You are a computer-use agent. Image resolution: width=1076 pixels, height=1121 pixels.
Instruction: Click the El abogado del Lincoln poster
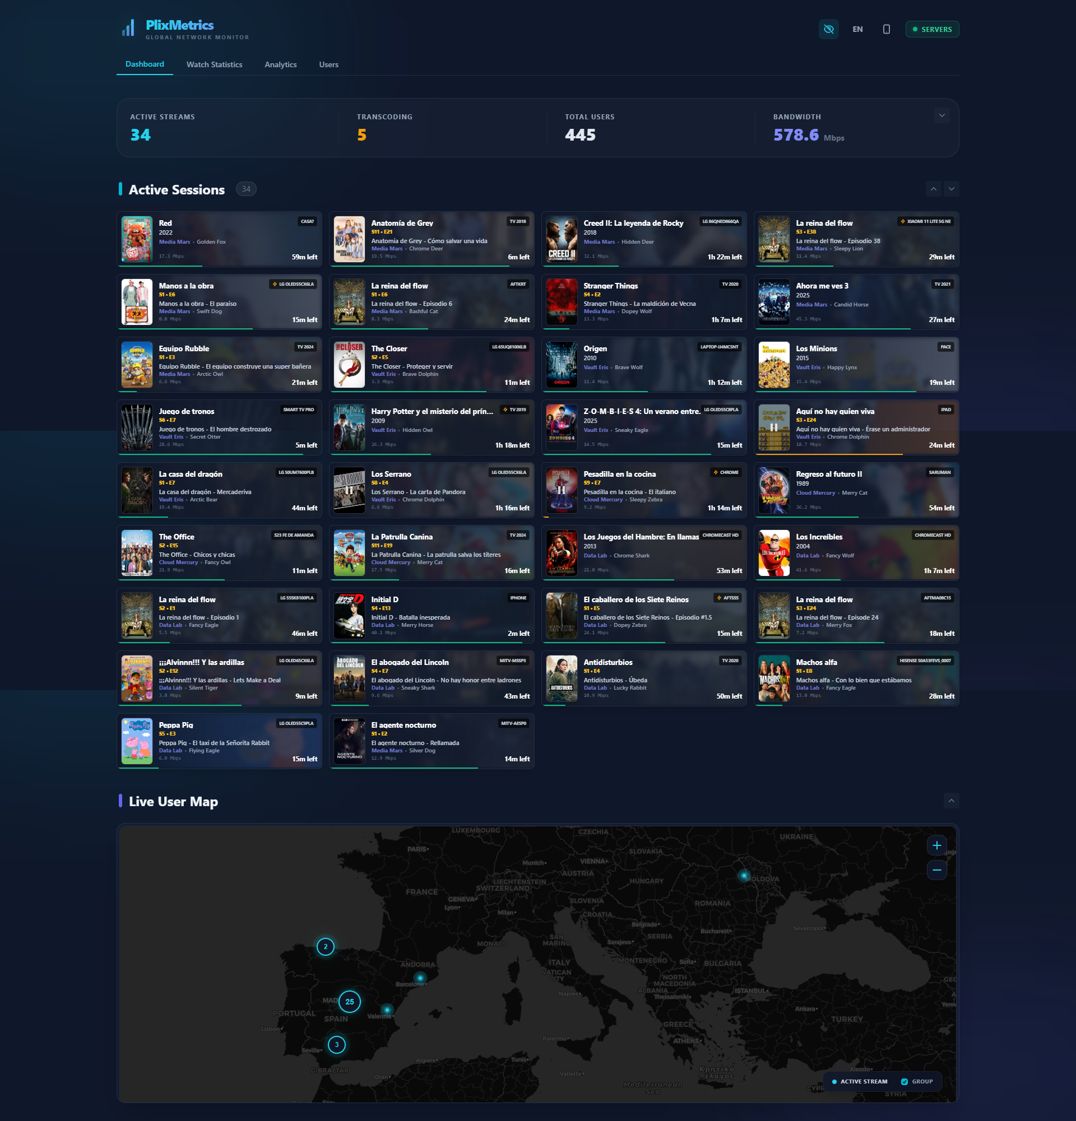[350, 679]
